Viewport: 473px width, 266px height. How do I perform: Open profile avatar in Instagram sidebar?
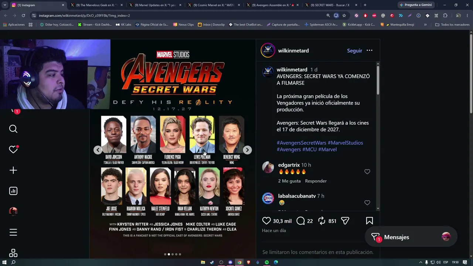click(13, 211)
